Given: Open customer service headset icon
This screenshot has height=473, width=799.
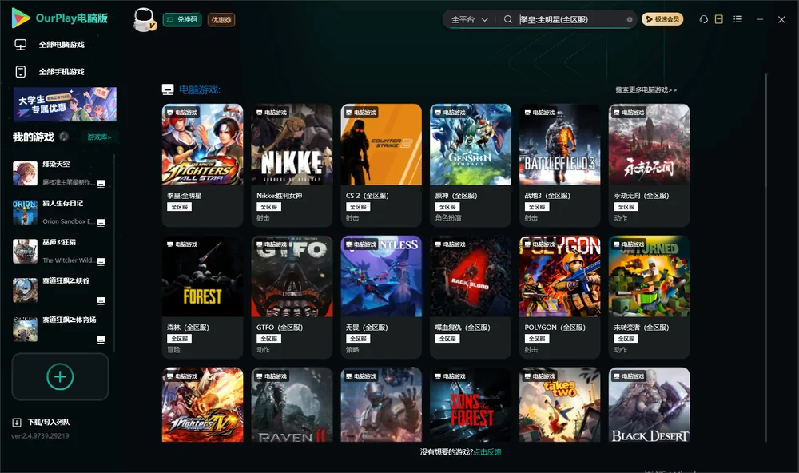Looking at the screenshot, I should 704,19.
